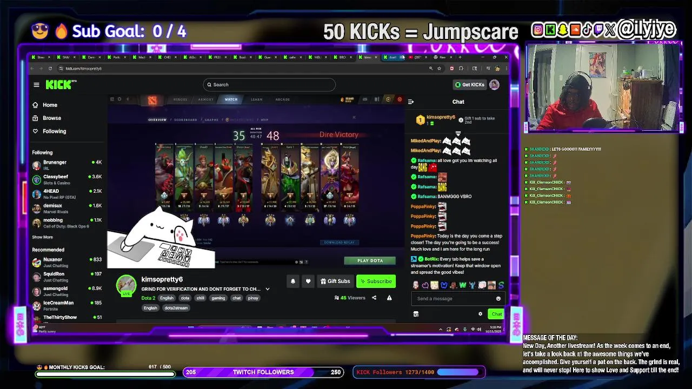692x389 pixels.
Task: Open the Dota HEROES tab
Action: 180,99
